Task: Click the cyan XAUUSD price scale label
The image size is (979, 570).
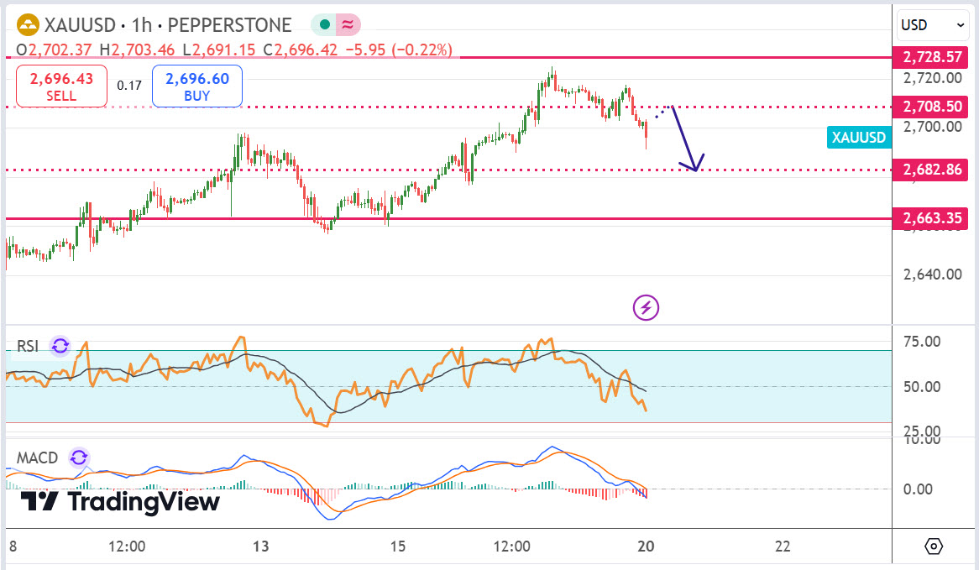Action: point(858,138)
